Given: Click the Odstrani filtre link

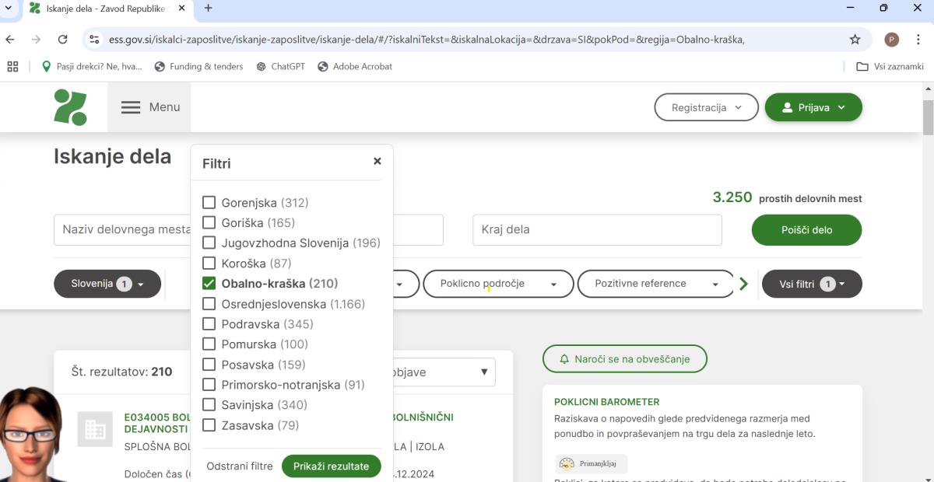Looking at the screenshot, I should 240,466.
